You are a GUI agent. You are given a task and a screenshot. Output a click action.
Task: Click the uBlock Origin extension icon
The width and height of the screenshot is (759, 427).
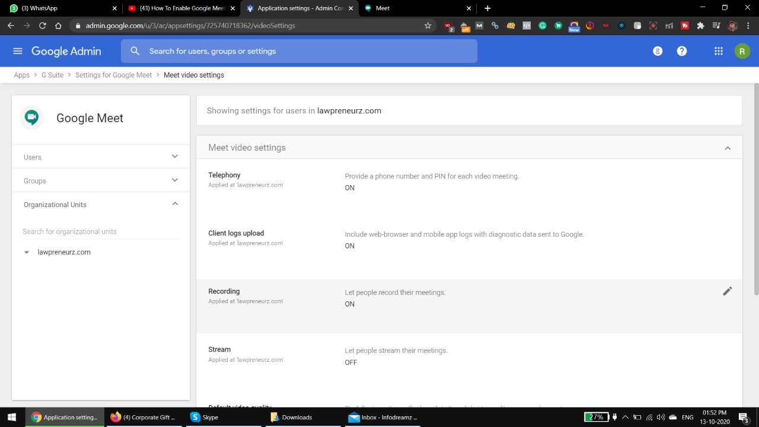tap(448, 26)
